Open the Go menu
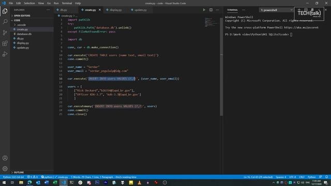This screenshot has width=331, height=186. [x=49, y=3]
